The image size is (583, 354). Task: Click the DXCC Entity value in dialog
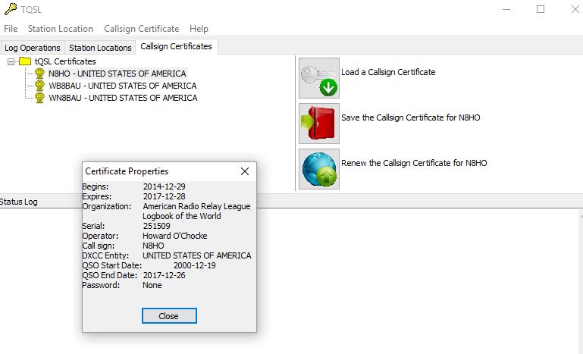pyautogui.click(x=196, y=255)
